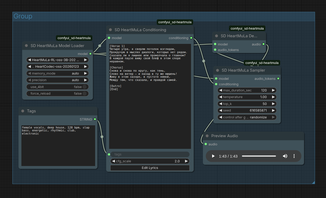Image resolution: width=326 pixels, height=198 pixels.
Task: Click De... node audio output socket
Action: pos(263,44)
